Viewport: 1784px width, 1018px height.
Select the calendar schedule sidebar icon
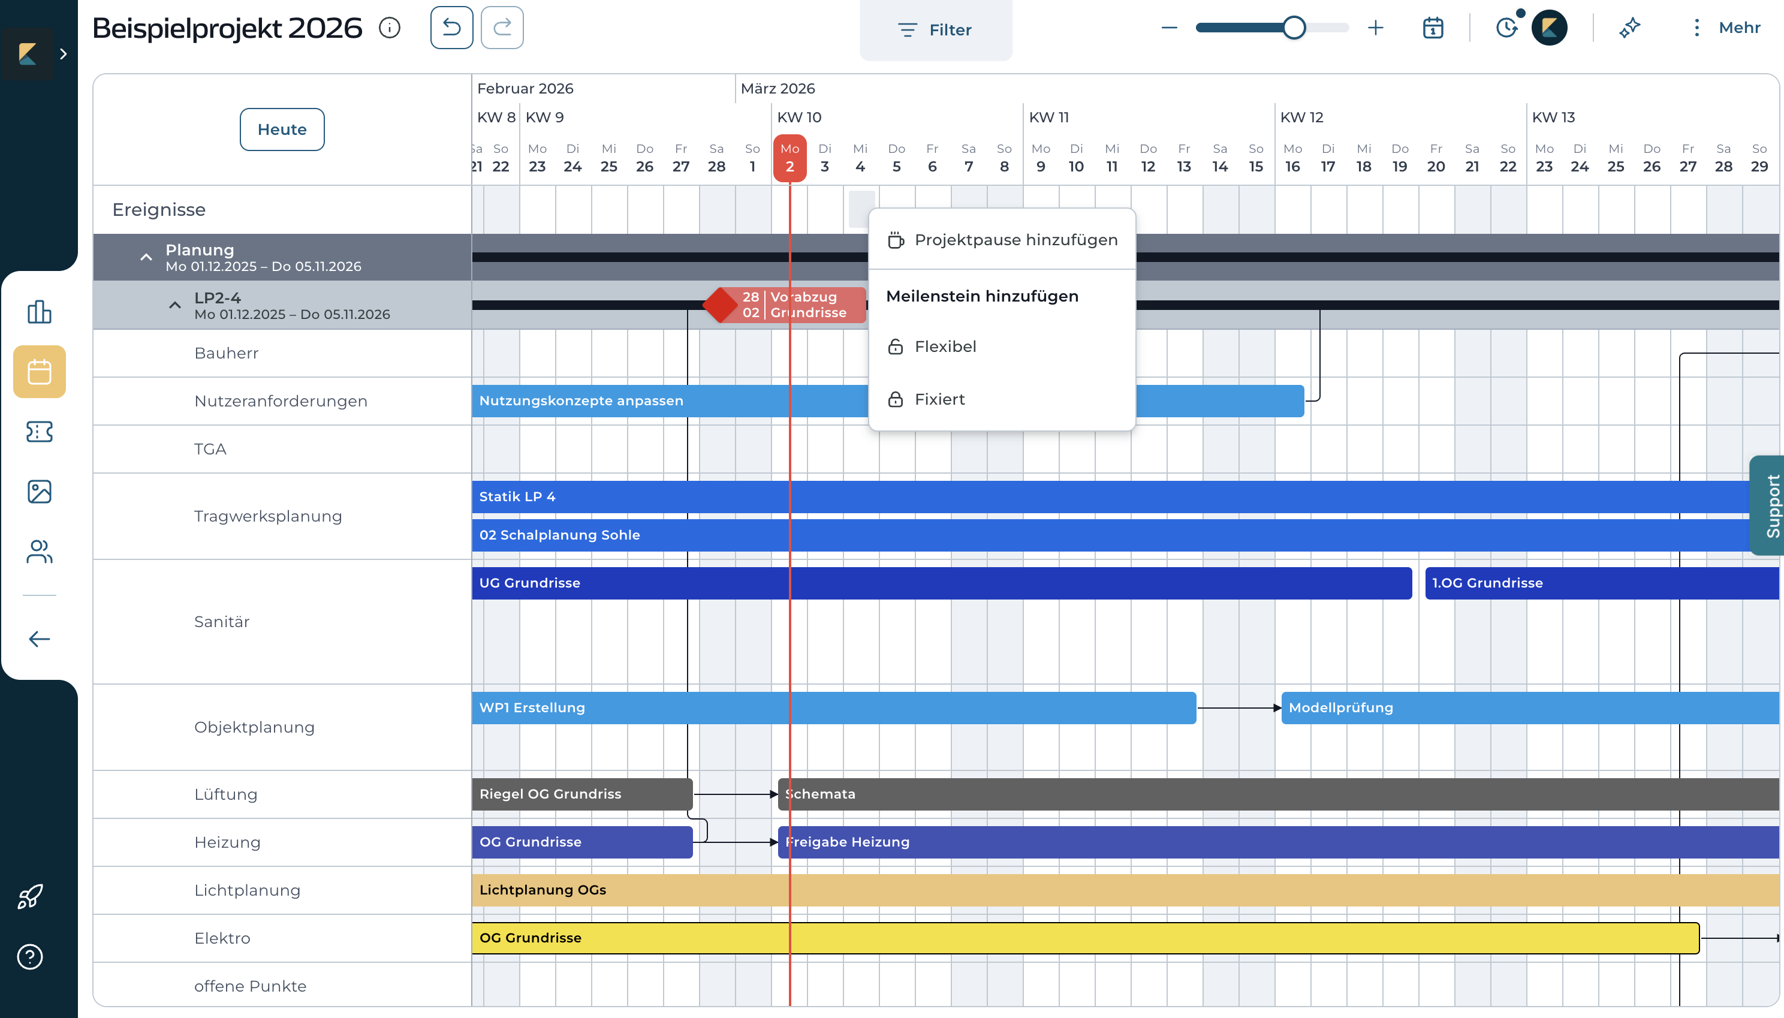point(39,372)
